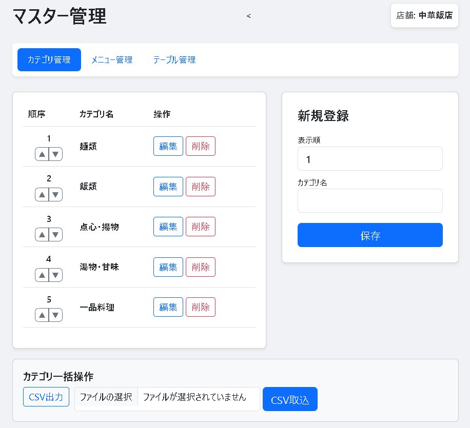Open the テーブル管理 tab
Screen dimensions: 470x428
click(x=174, y=60)
